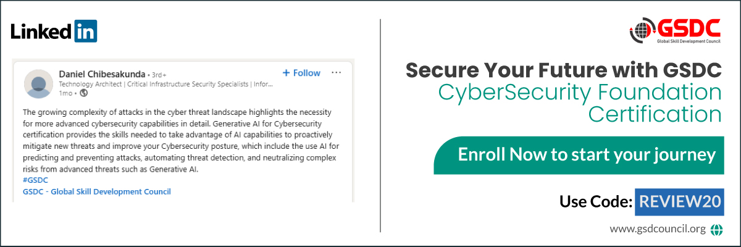Open GSDC - Global Skill Development Council link
This screenshot has width=741, height=247.
click(96, 191)
